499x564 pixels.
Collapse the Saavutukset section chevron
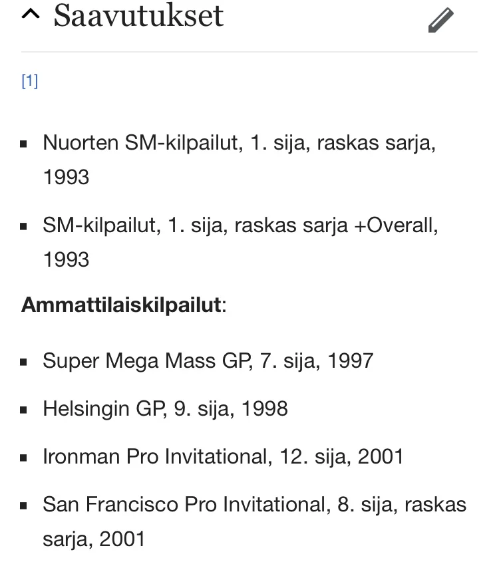(x=31, y=16)
